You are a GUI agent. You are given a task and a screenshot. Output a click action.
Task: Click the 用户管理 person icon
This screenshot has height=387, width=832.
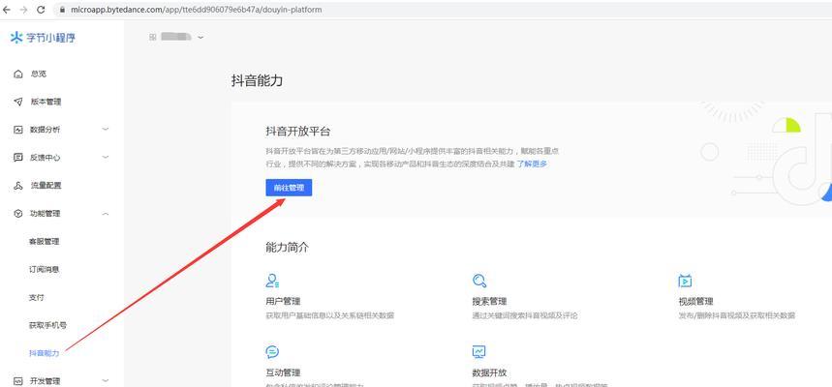click(273, 281)
